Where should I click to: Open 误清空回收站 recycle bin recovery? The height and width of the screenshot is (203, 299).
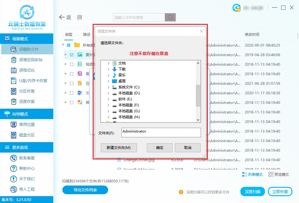point(13,60)
